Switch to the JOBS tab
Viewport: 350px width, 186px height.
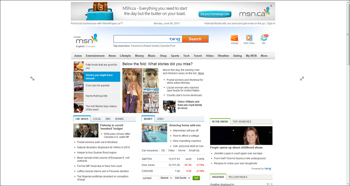coord(160,119)
